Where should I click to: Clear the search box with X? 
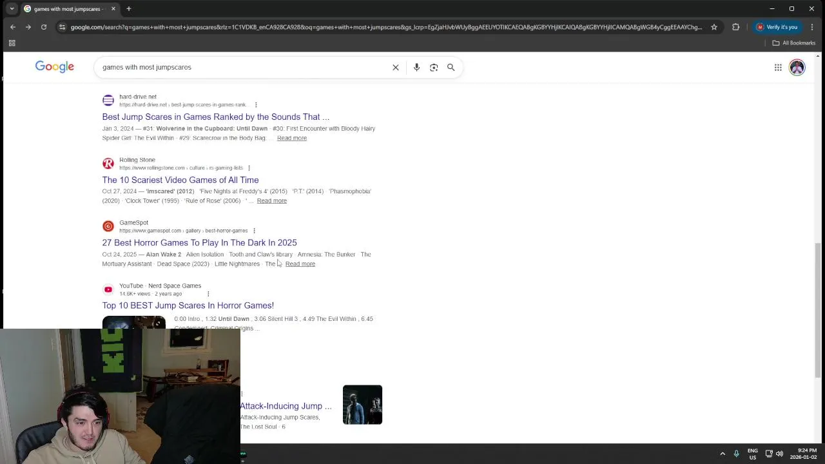(x=396, y=67)
